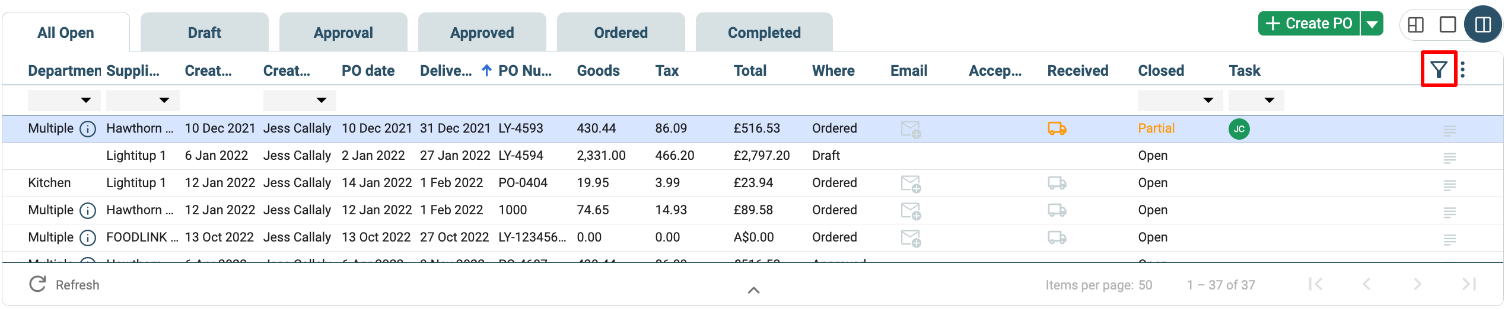This screenshot has height=309, width=1508.
Task: Open row lines menu for LY-4594
Action: [1449, 157]
